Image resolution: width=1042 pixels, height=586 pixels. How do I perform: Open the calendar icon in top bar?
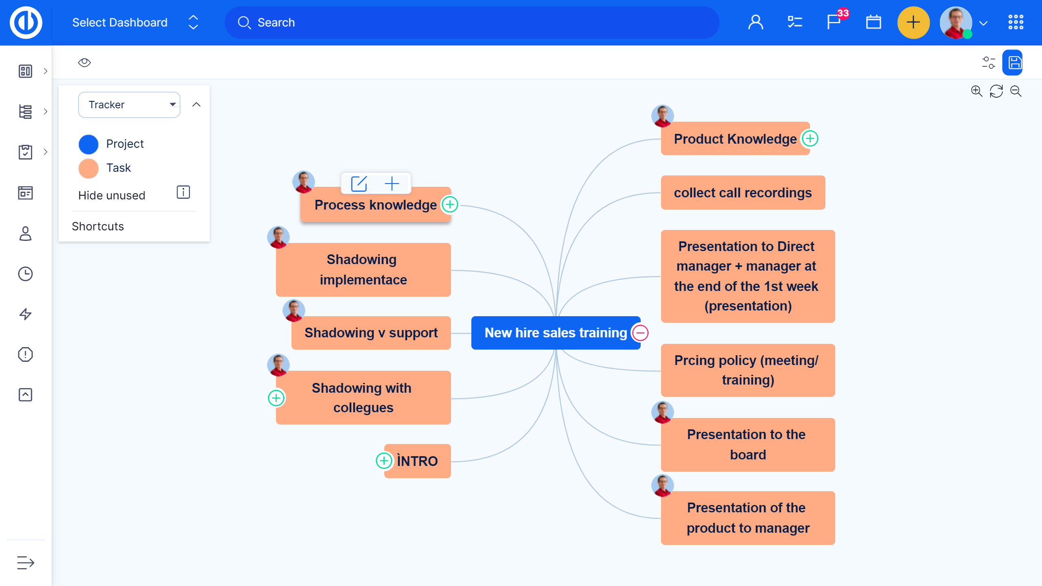[873, 22]
